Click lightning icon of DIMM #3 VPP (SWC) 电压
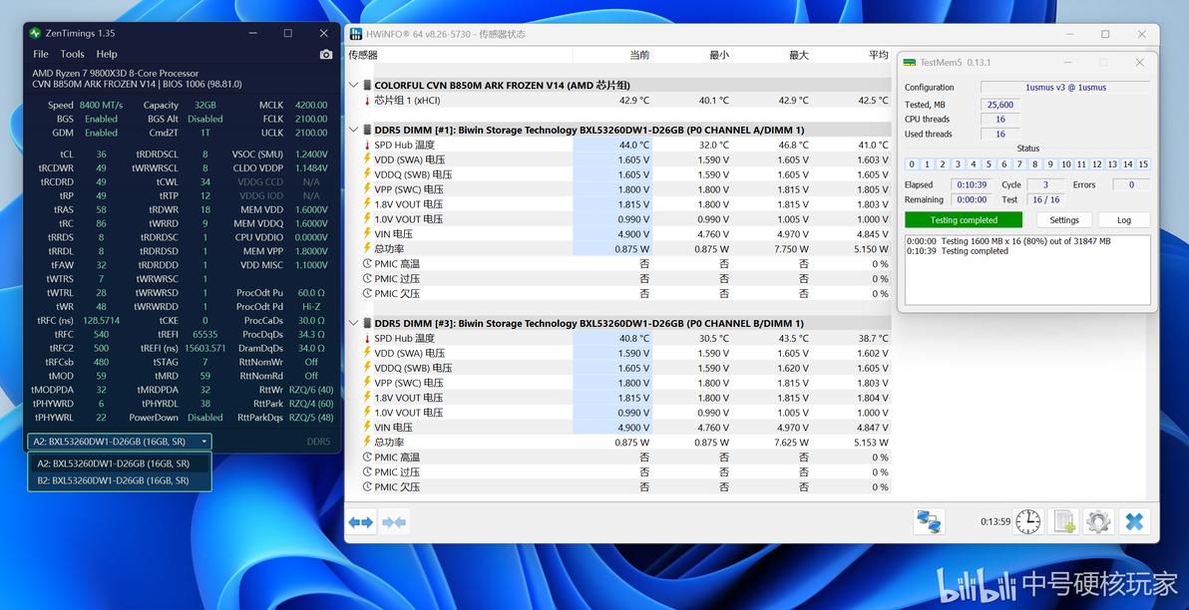 coord(368,383)
